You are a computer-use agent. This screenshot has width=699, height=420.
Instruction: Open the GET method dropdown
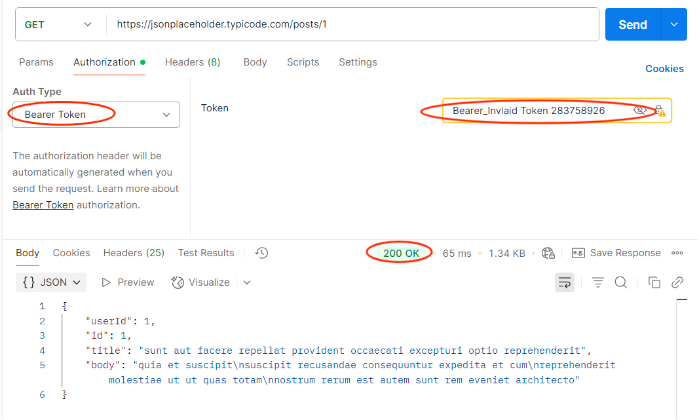point(60,24)
